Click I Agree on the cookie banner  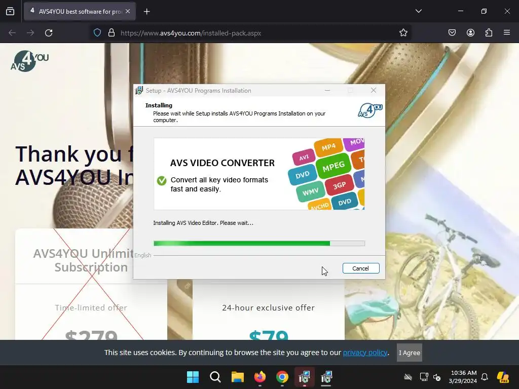coord(409,353)
